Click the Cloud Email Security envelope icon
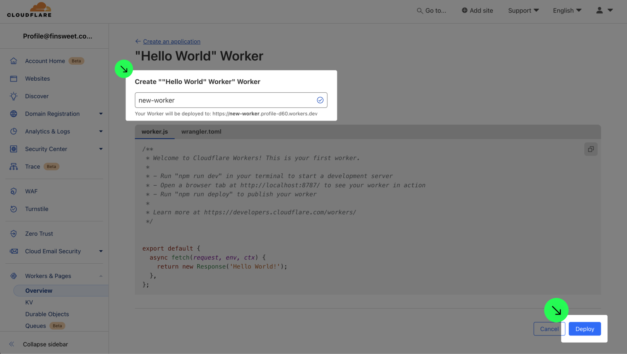Image resolution: width=627 pixels, height=354 pixels. pyautogui.click(x=13, y=251)
